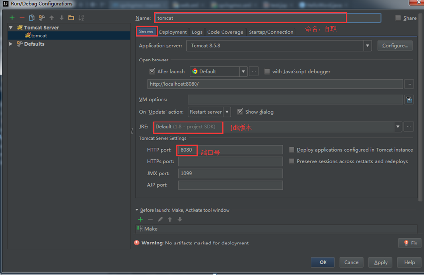
Task: Open the browser Default dropdown
Action: (x=243, y=72)
